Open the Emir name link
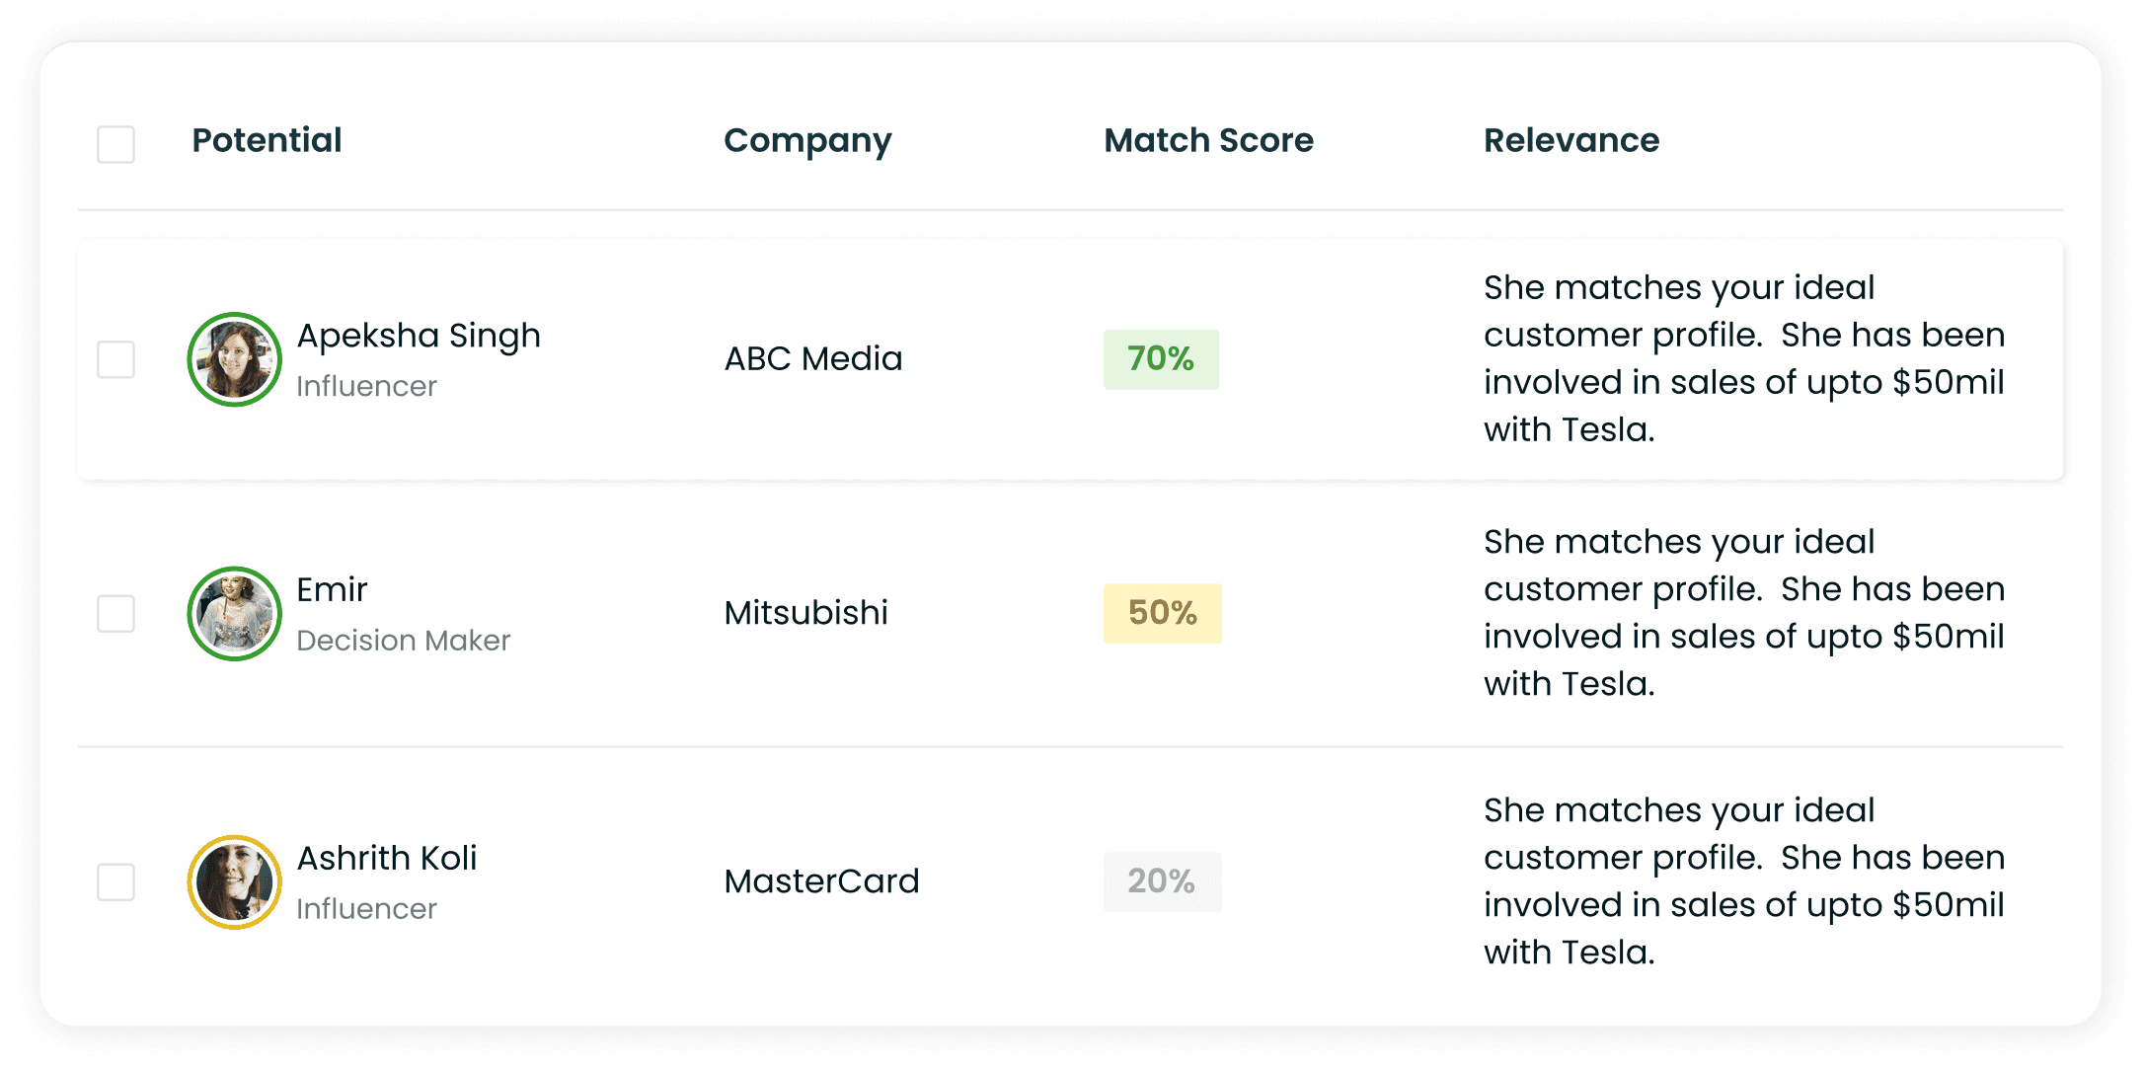This screenshot has height=1070, width=2145. pos(332,589)
